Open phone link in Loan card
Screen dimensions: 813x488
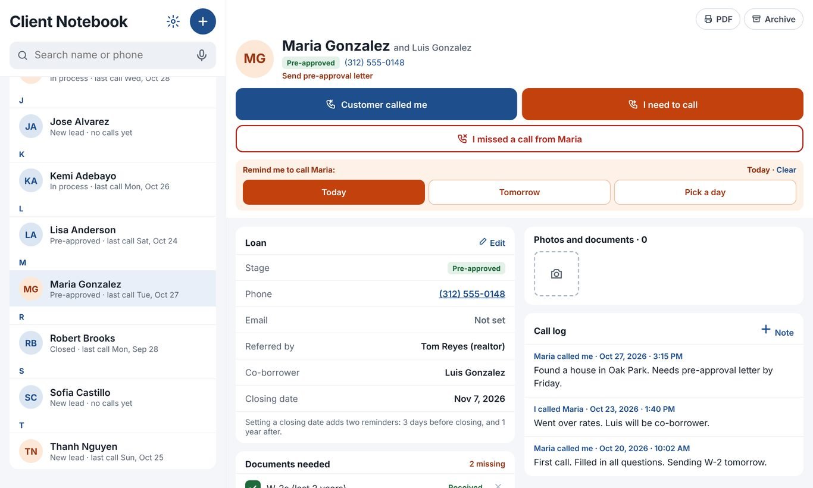pyautogui.click(x=472, y=294)
